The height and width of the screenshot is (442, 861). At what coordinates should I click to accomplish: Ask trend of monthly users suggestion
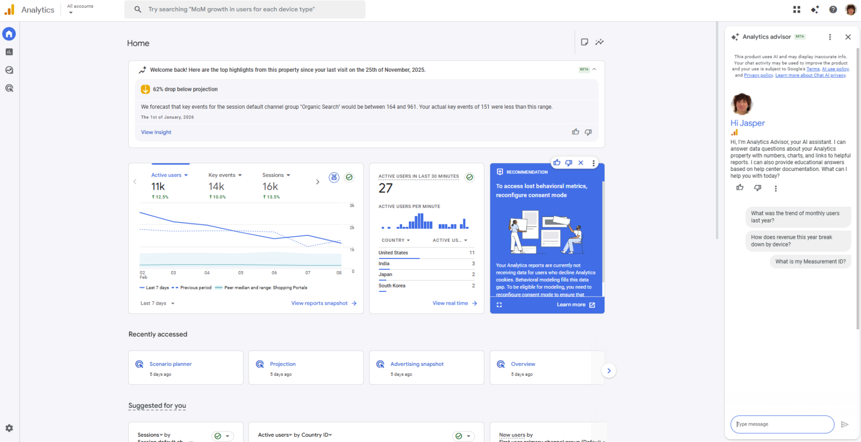798,217
